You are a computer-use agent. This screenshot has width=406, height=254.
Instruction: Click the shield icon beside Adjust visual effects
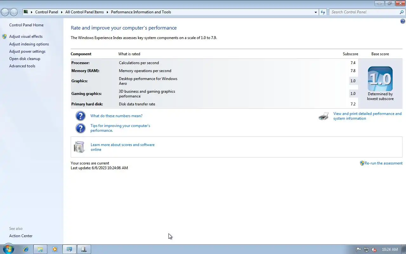click(4, 37)
